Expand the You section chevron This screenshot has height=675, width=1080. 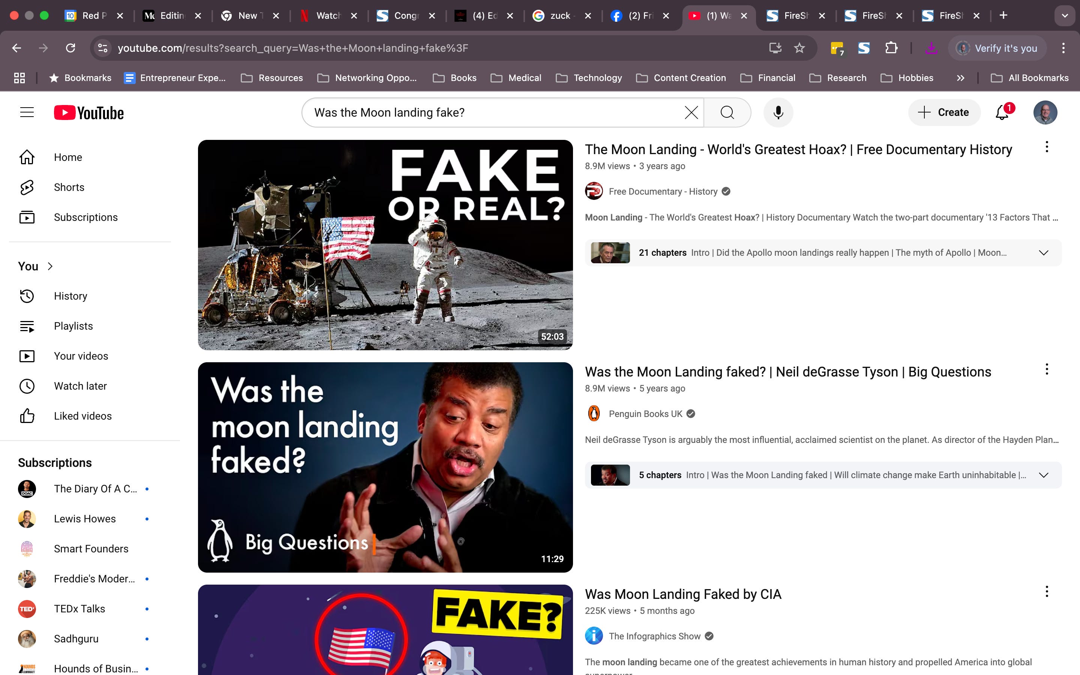[50, 266]
